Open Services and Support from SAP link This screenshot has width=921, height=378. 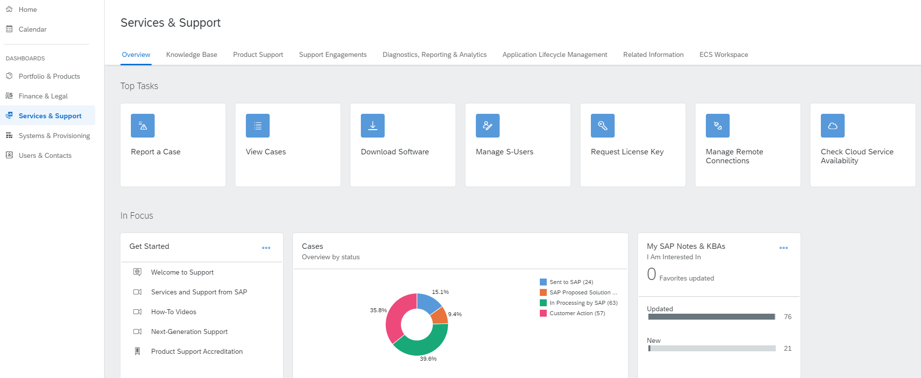pyautogui.click(x=199, y=292)
